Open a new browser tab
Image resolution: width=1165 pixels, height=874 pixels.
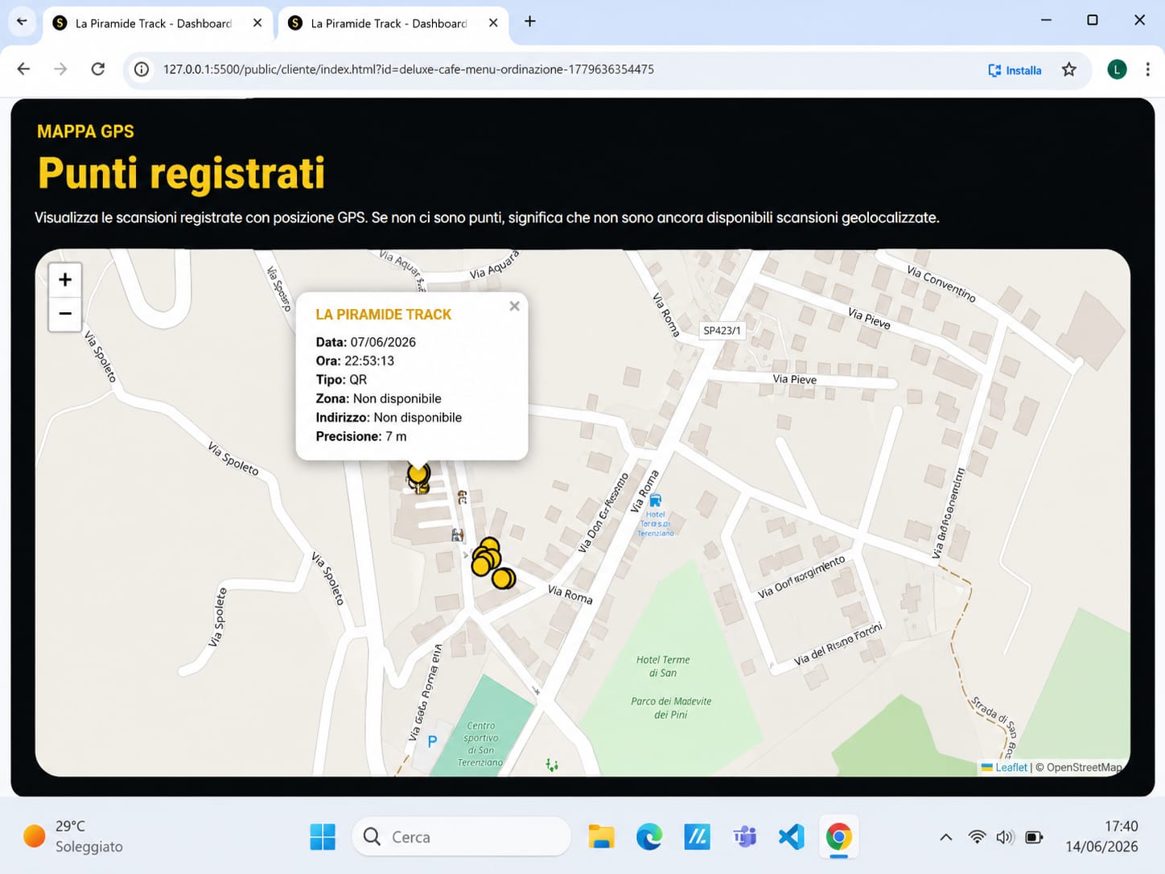click(529, 22)
